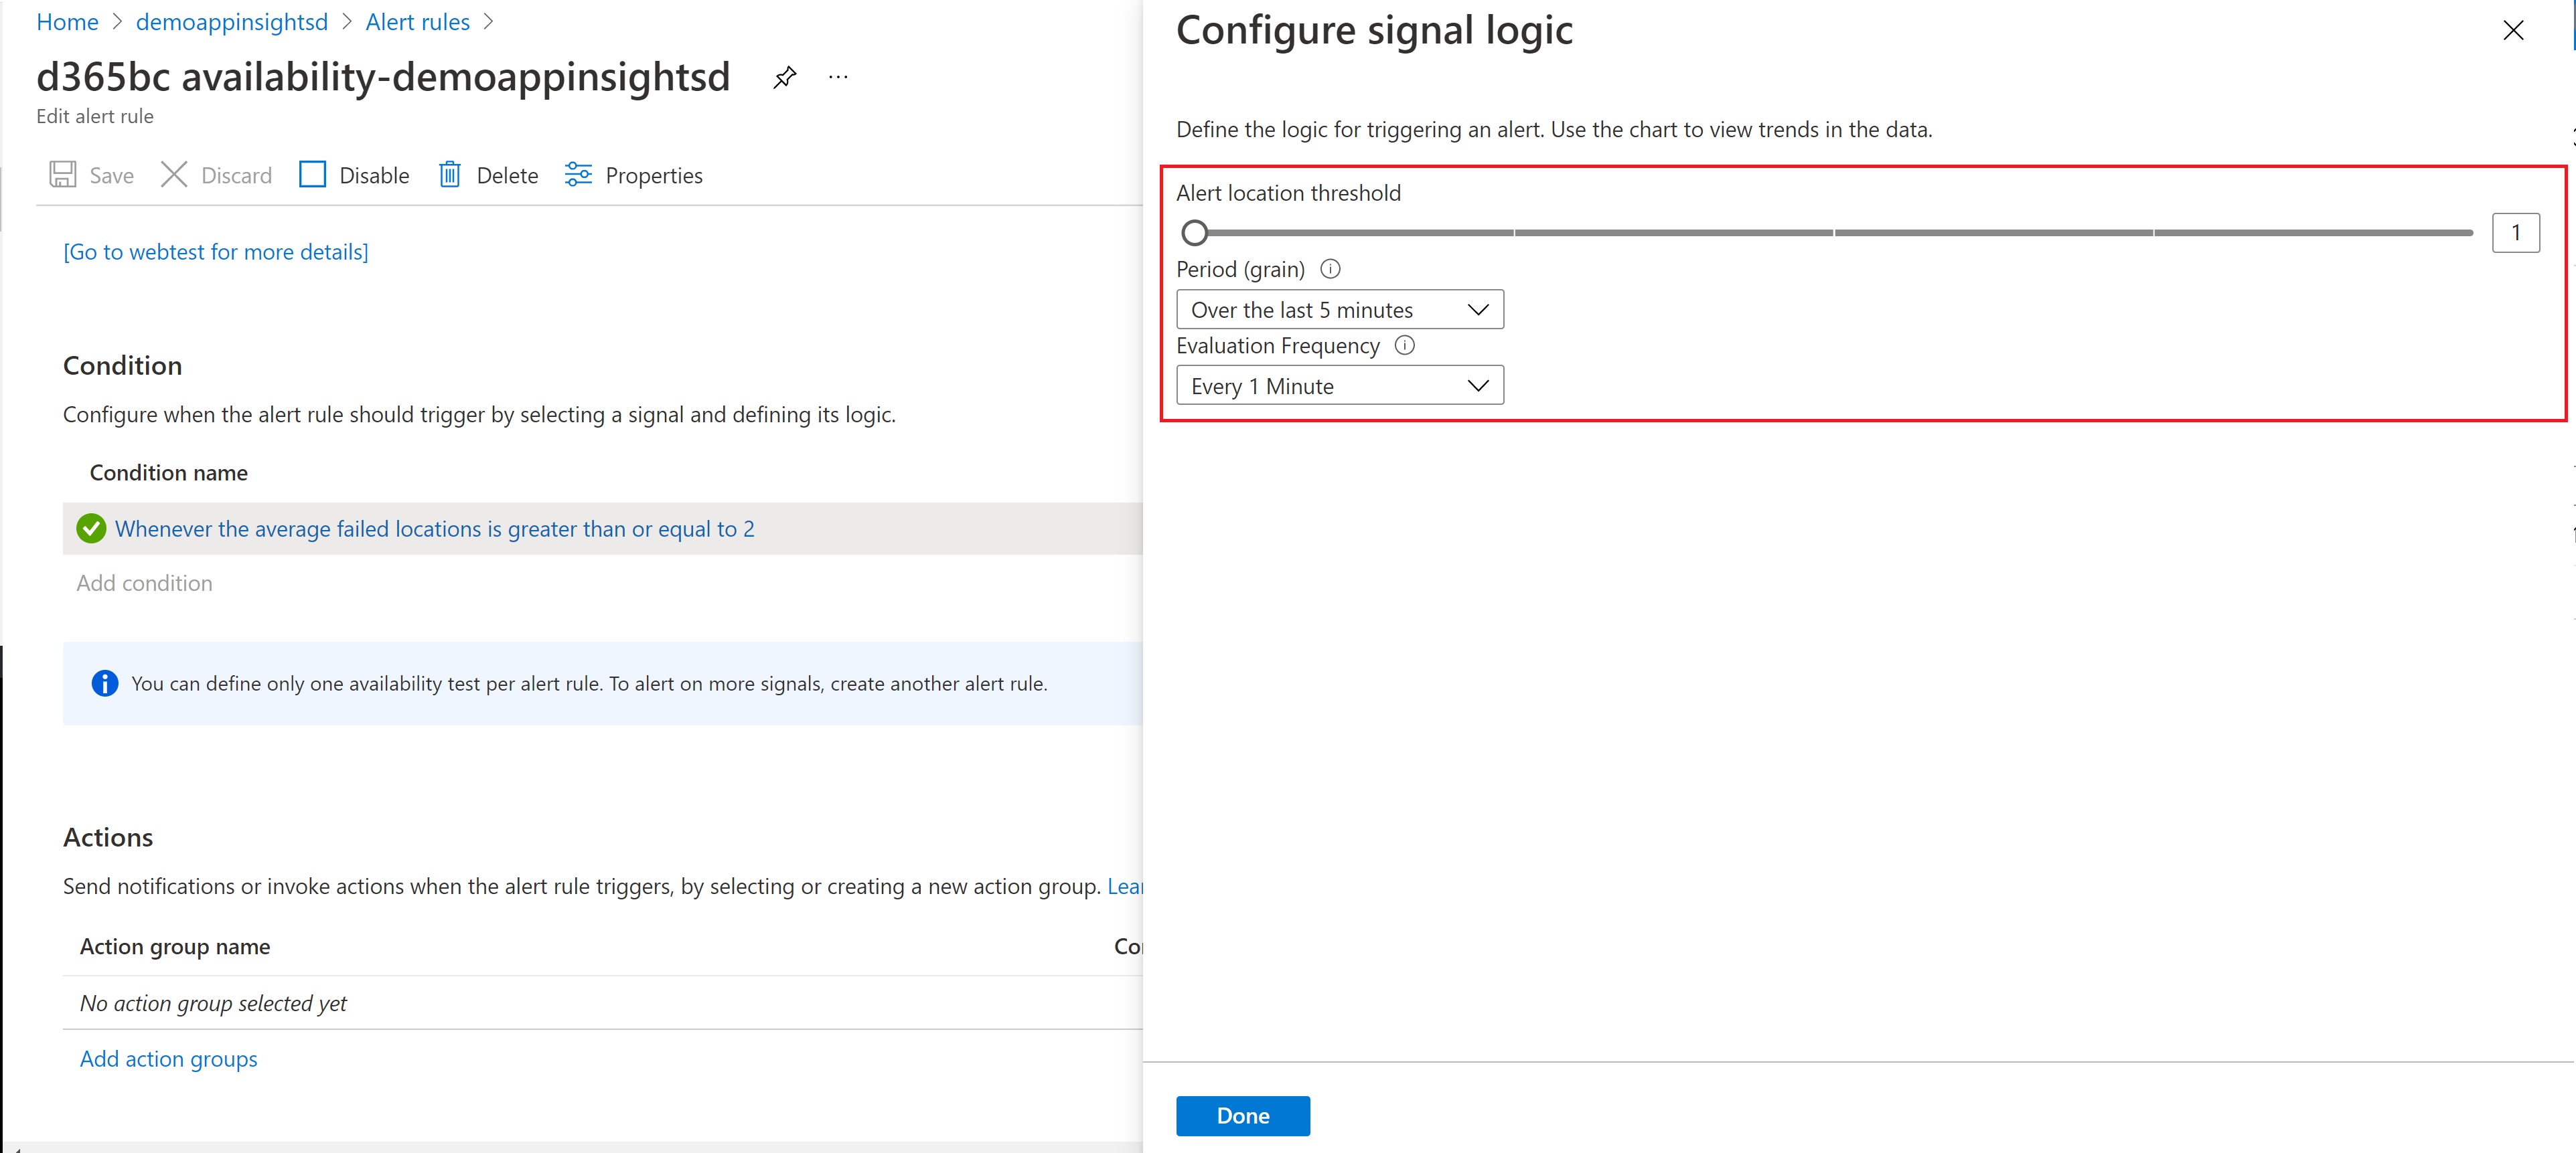Toggle the Disable checkbox icon
The height and width of the screenshot is (1153, 2576).
[x=313, y=175]
